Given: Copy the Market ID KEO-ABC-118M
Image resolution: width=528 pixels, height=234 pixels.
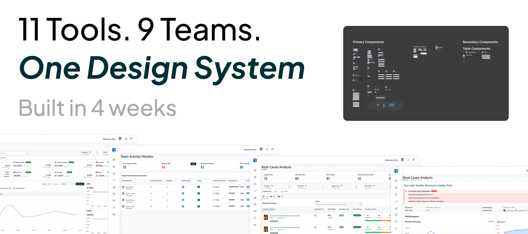Looking at the screenshot, I should (x=440, y=207).
